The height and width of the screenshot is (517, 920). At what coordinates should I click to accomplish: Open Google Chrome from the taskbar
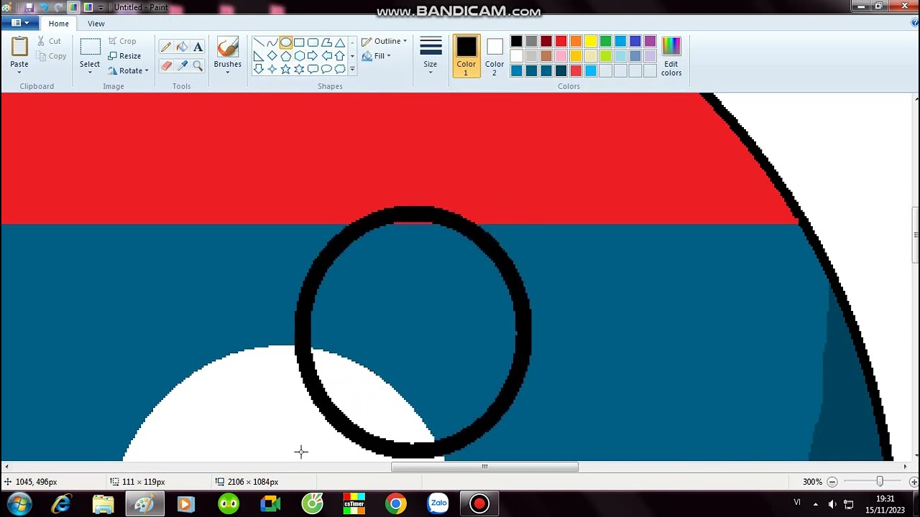click(x=395, y=504)
